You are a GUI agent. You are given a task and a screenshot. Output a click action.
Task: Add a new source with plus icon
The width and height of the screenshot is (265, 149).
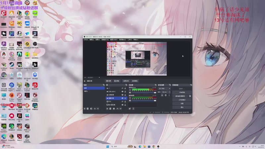[x=107, y=109]
